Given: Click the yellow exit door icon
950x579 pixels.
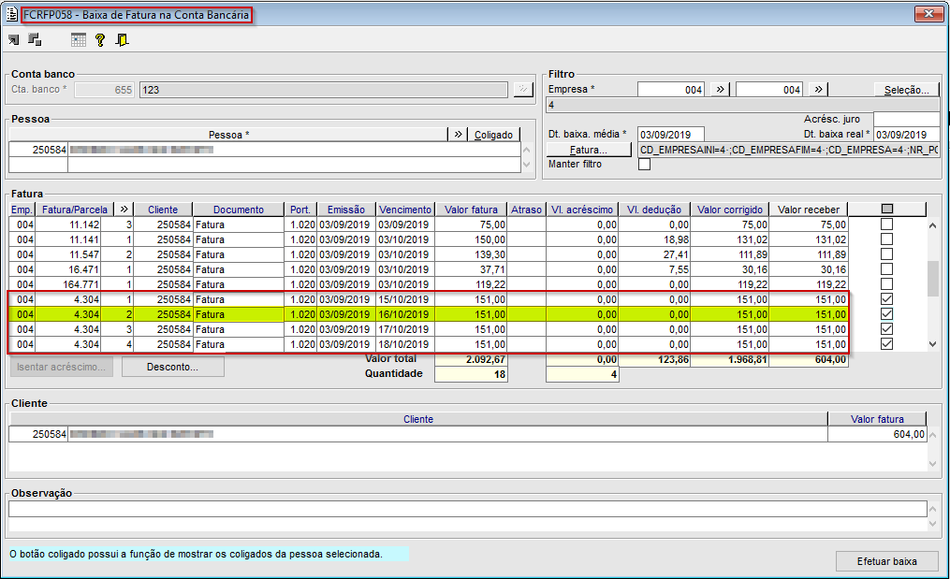Looking at the screenshot, I should coord(122,40).
